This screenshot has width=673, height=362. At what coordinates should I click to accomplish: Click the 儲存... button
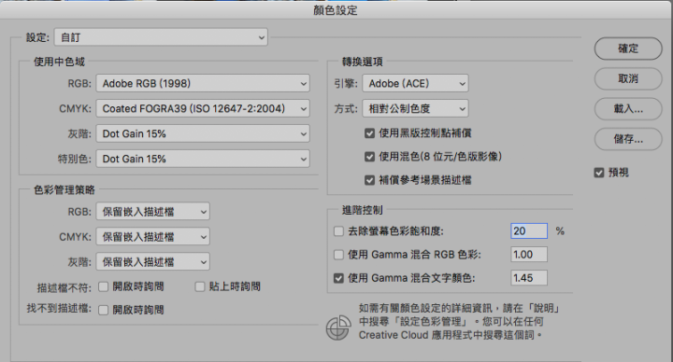tap(628, 139)
